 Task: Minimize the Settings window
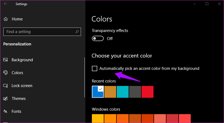pyautogui.click(x=195, y=4)
